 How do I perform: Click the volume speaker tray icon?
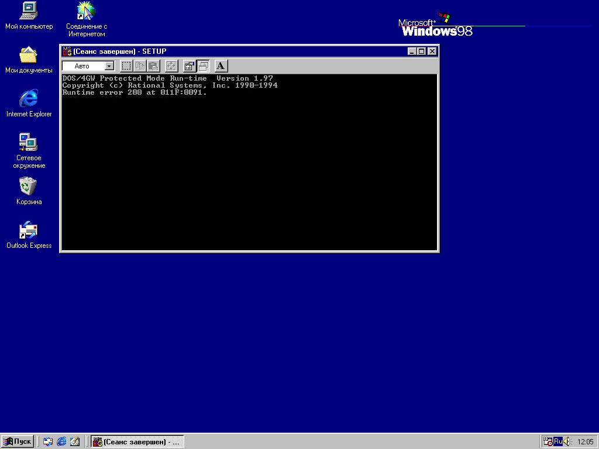point(567,442)
